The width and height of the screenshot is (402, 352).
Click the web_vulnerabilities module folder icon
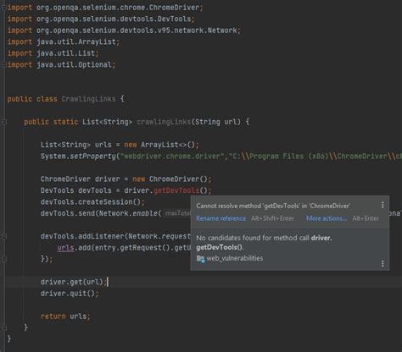point(200,258)
